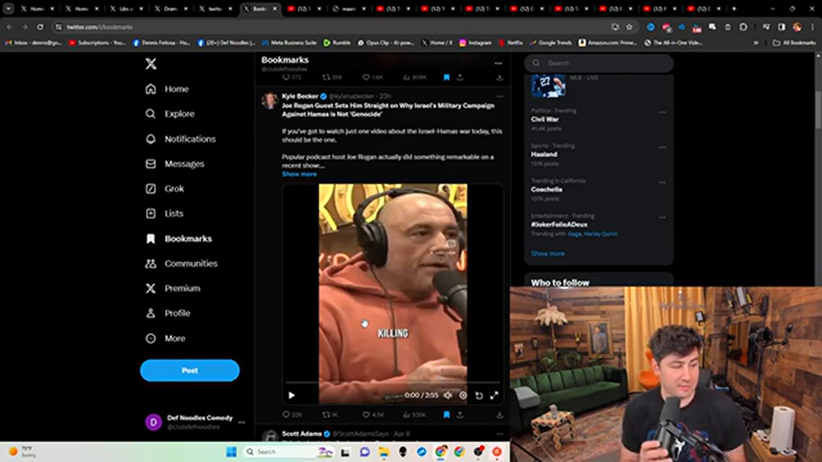Open Lists in the sidebar
This screenshot has width=822, height=462.
click(x=164, y=213)
